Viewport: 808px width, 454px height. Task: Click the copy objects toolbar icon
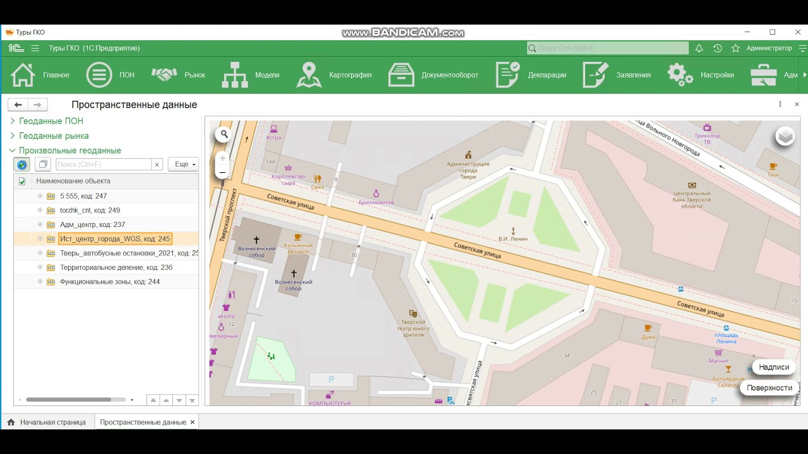[x=43, y=165]
